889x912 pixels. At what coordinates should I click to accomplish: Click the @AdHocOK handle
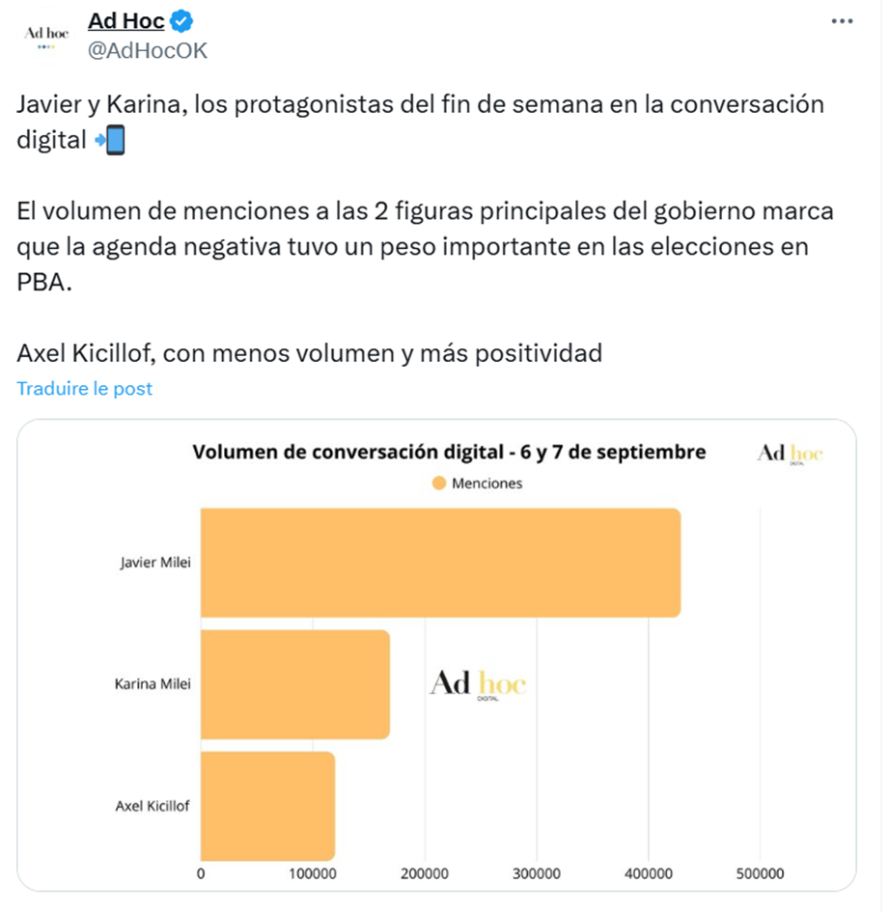coord(148,50)
